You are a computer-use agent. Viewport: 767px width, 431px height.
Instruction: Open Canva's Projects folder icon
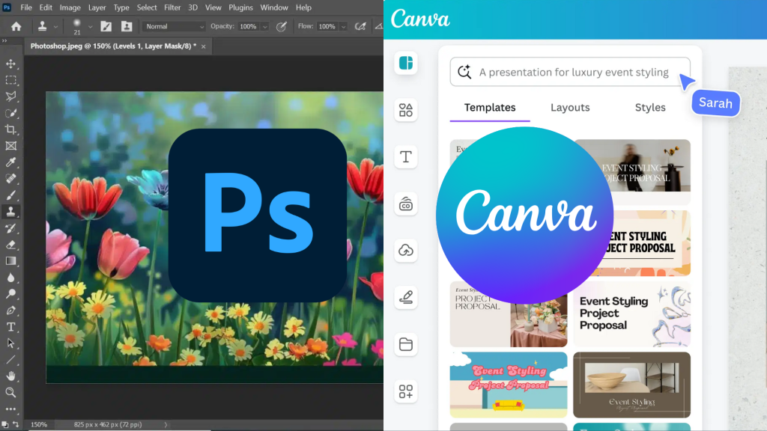point(405,344)
